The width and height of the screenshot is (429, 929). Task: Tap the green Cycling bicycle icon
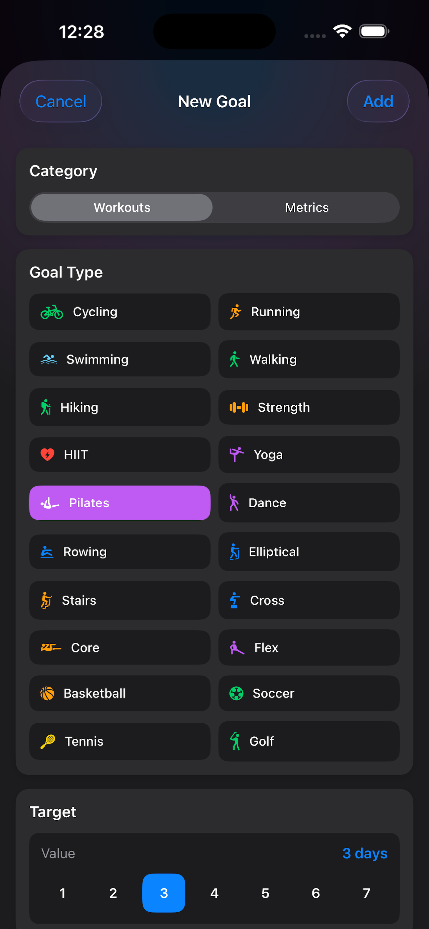[51, 312]
